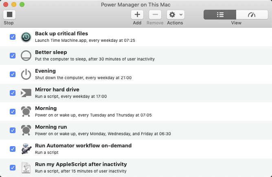The height and width of the screenshot is (177, 272).
Task: Uncheck Mirror hard drive event
Action: point(13,93)
